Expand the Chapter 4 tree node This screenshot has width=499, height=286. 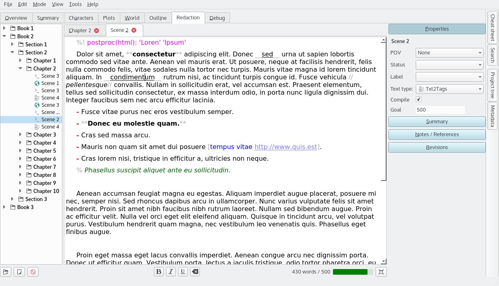(x=21, y=143)
